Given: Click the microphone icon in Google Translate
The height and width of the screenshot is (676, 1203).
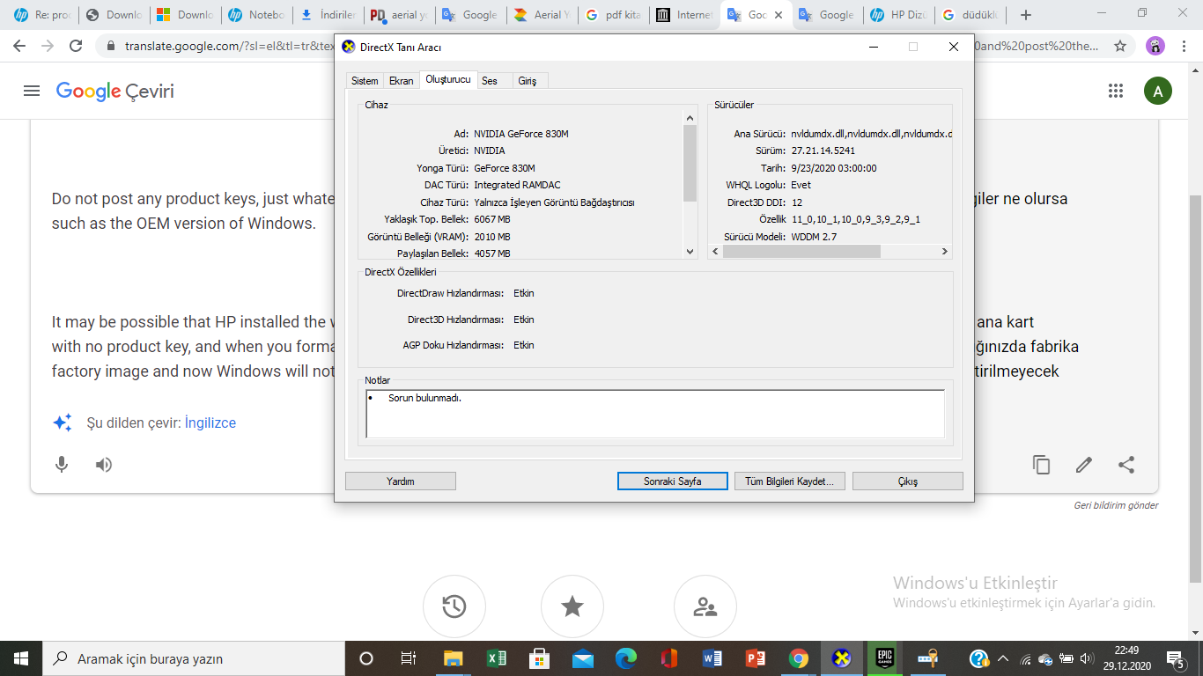Looking at the screenshot, I should [61, 465].
